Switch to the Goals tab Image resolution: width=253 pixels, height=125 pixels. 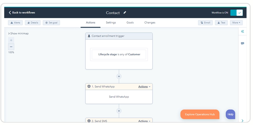point(130,22)
